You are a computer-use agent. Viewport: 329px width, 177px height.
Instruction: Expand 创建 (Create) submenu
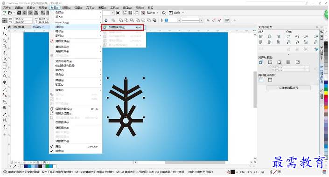[76, 13]
